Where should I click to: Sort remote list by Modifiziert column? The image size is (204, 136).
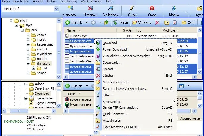pyautogui.click(x=178, y=30)
